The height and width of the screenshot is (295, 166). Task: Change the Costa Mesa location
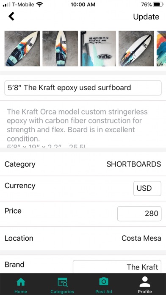click(x=141, y=238)
